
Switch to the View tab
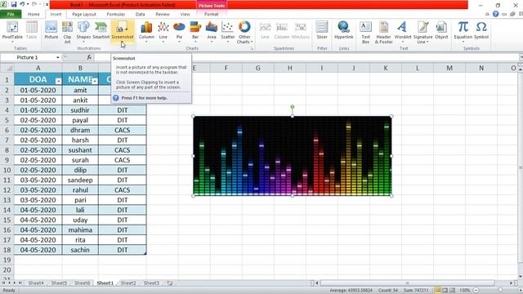coord(185,15)
